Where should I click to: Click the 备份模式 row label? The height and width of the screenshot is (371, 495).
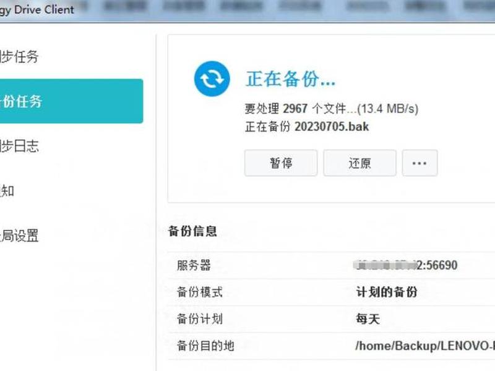[x=199, y=292]
